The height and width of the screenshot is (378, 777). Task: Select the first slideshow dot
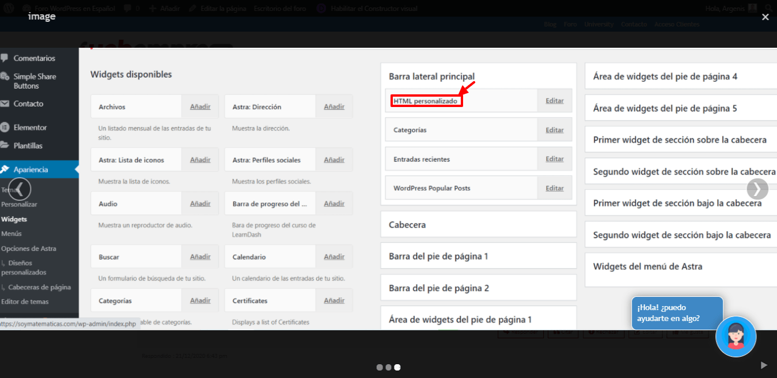(x=380, y=367)
